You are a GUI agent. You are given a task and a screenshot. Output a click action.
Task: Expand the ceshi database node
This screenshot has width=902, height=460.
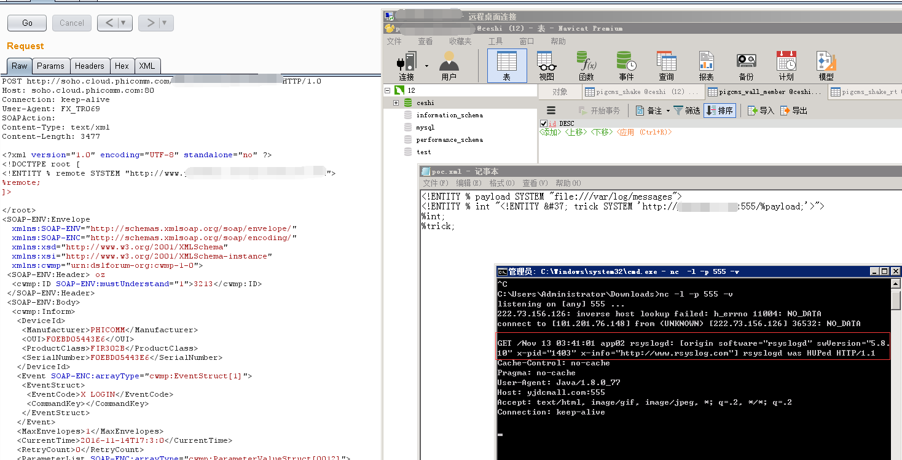[x=396, y=103]
